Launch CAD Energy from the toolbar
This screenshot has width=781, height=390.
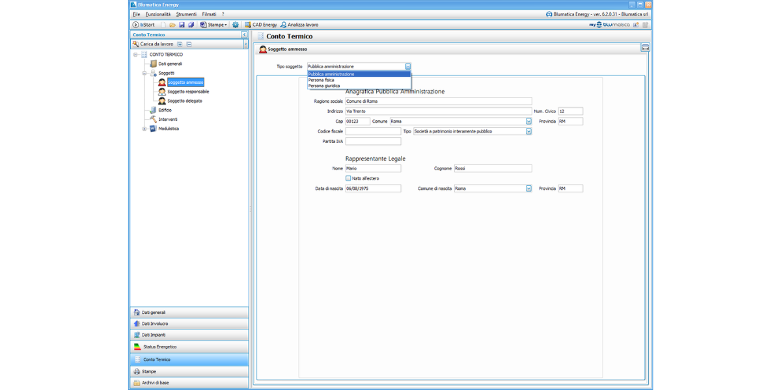pos(261,25)
